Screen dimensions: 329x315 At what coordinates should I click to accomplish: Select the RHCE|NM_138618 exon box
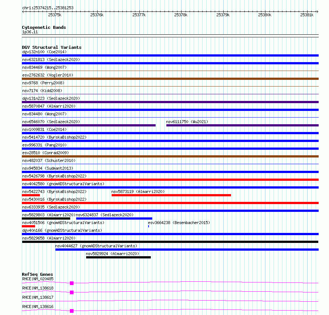72,292
